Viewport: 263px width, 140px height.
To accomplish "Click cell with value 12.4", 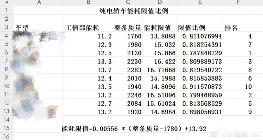I will pyautogui.click(x=88, y=78).
